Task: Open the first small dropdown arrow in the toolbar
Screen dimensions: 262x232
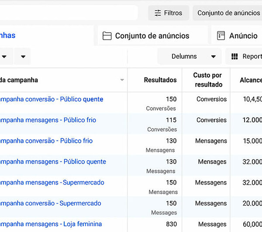Action: 4,57
